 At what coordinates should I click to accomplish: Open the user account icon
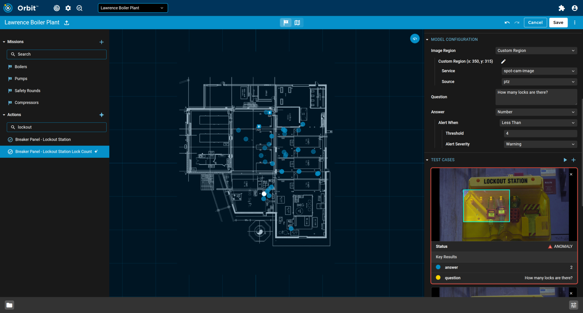point(574,8)
